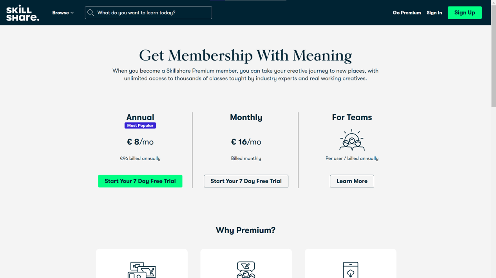Click the For Teams people icon
Viewport: 496px width, 278px height.
tap(352, 140)
